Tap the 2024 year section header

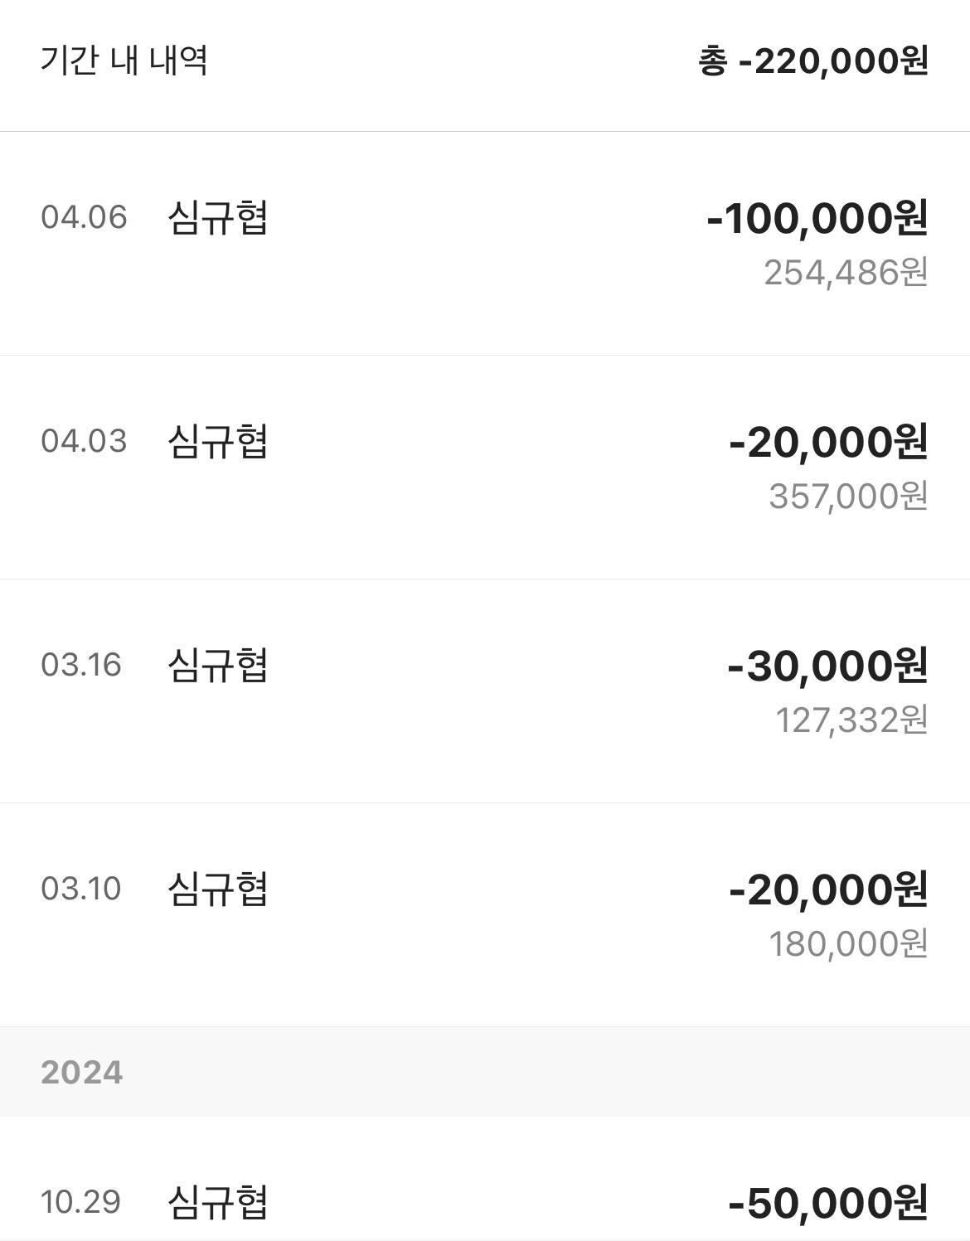click(x=485, y=1072)
